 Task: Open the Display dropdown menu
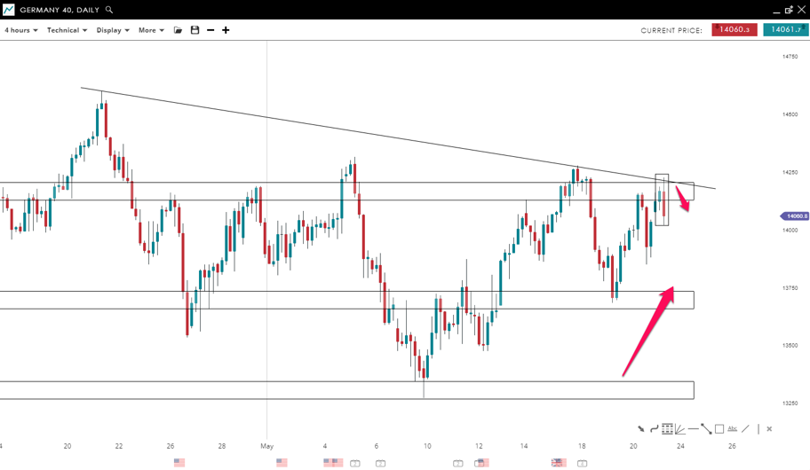[113, 30]
